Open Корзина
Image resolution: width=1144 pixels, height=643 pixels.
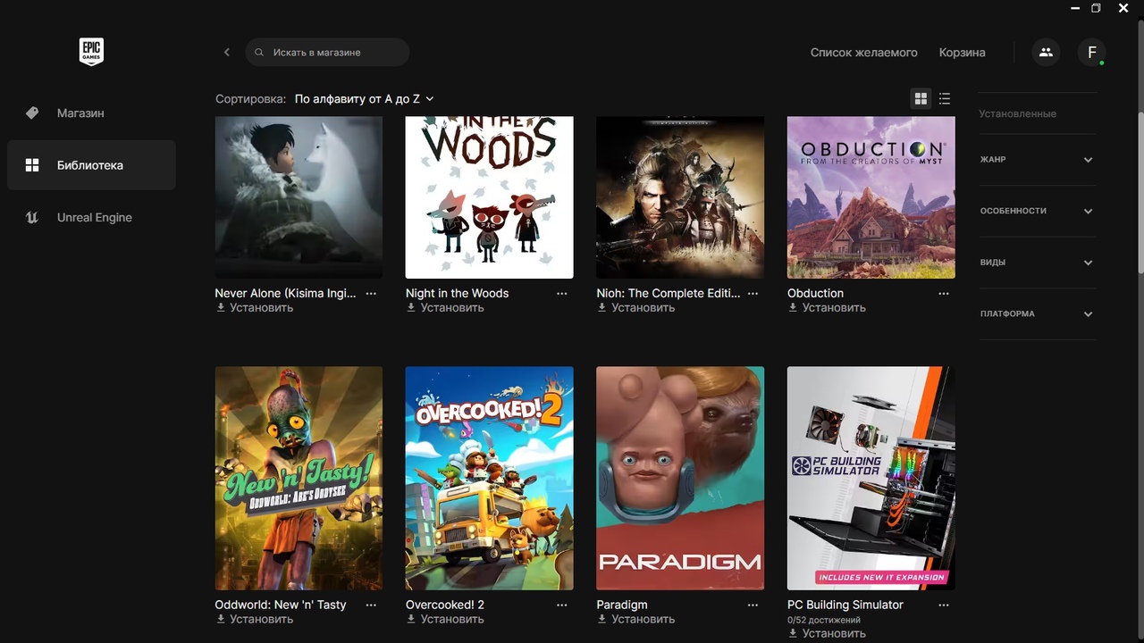pyautogui.click(x=962, y=53)
